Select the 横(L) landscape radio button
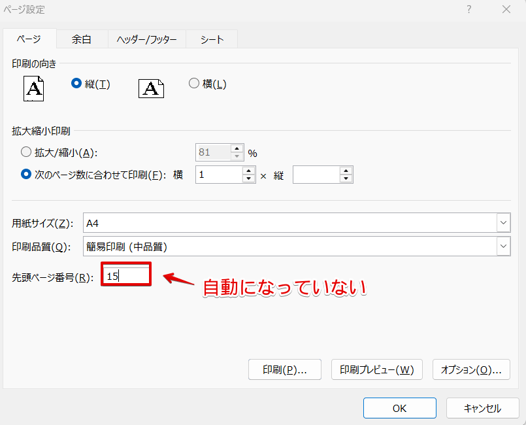526x425 pixels. (194, 83)
